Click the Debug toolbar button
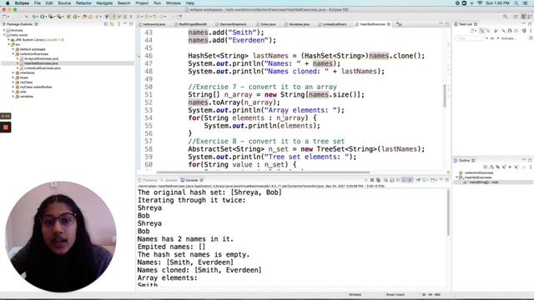Image resolution: width=534 pixels, height=300 pixels. pyautogui.click(x=34, y=17)
